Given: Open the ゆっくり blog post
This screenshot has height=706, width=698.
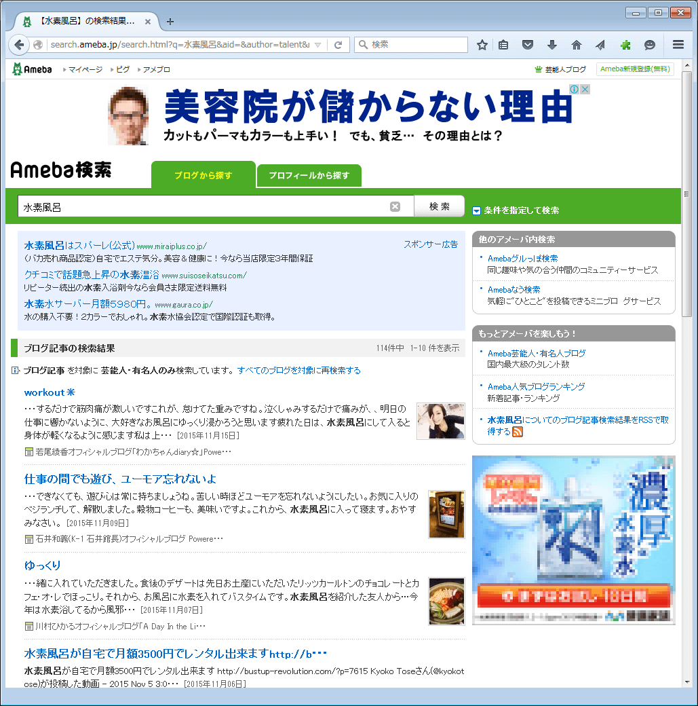Looking at the screenshot, I should [x=42, y=565].
